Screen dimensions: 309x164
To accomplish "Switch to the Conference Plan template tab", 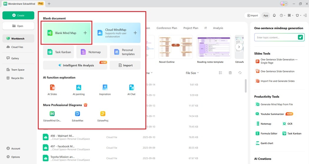I will coord(167,28).
